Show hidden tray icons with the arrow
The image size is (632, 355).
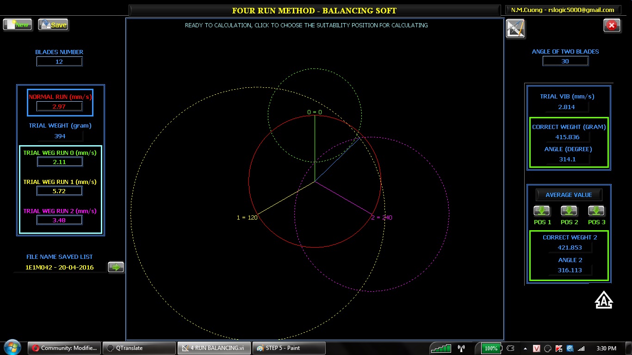pyautogui.click(x=525, y=349)
